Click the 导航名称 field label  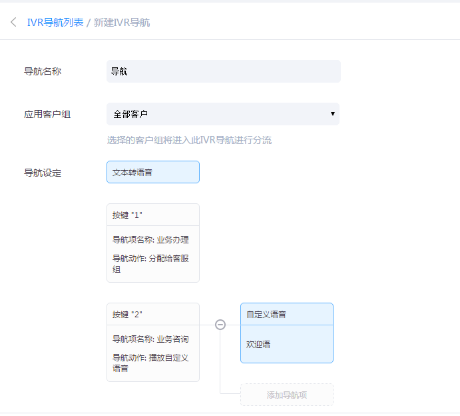[43, 71]
